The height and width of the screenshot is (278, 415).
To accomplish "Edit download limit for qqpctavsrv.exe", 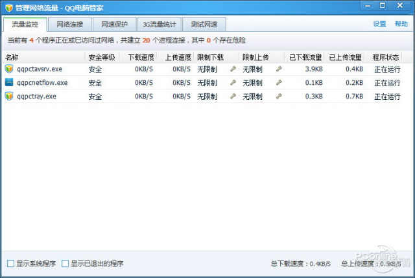I will (x=233, y=69).
